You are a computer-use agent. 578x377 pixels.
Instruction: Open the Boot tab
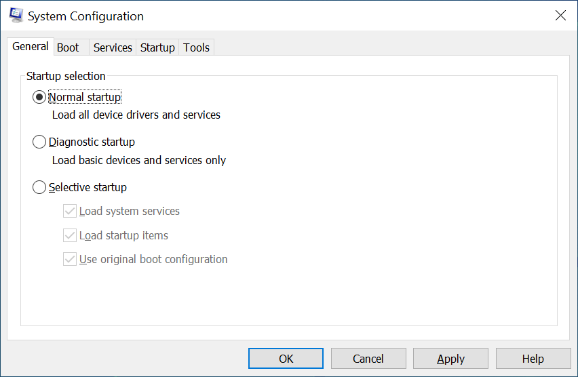[68, 47]
